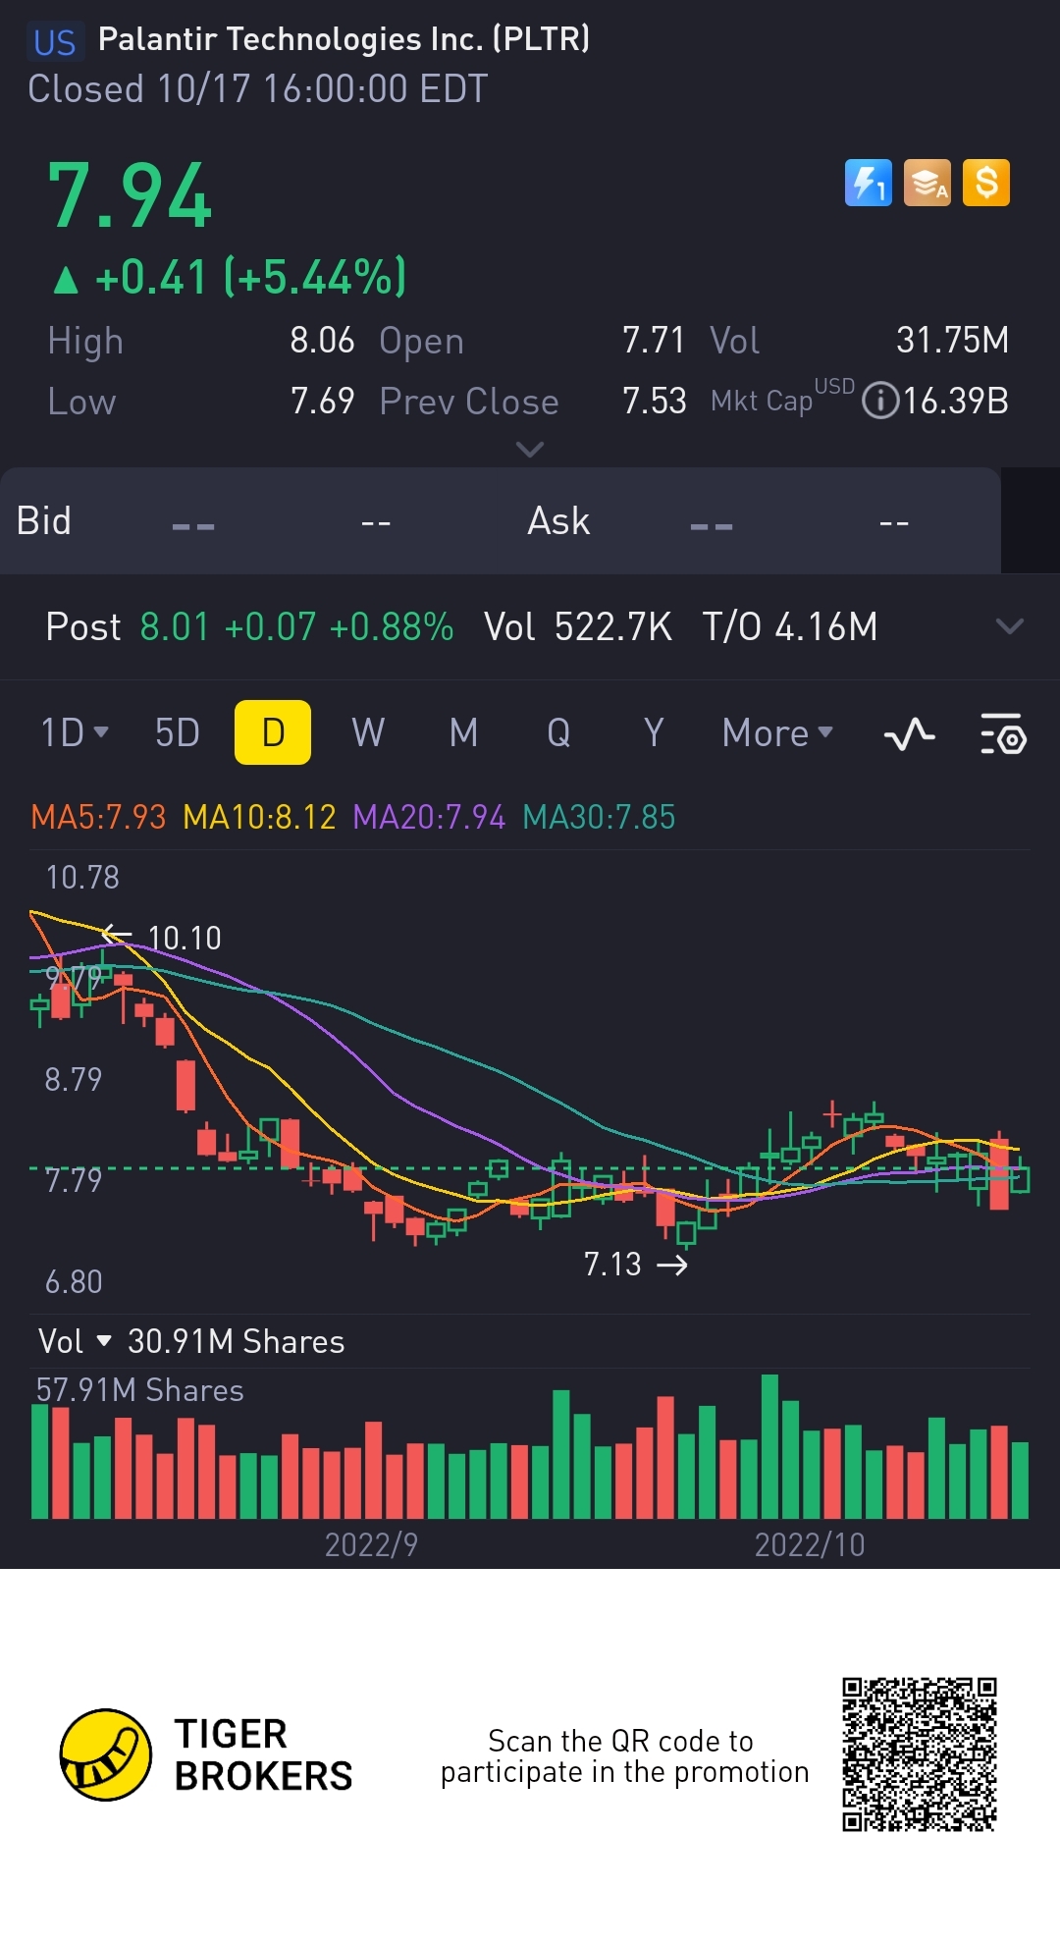Tap the change +0.41 (+5.44%)
The height and width of the screenshot is (1942, 1060).
(230, 277)
